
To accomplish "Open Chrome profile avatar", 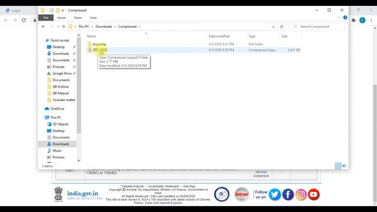I will (362, 21).
